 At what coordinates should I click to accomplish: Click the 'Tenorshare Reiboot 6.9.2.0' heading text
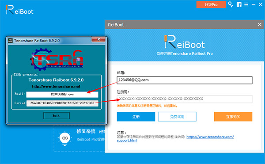point(56,80)
